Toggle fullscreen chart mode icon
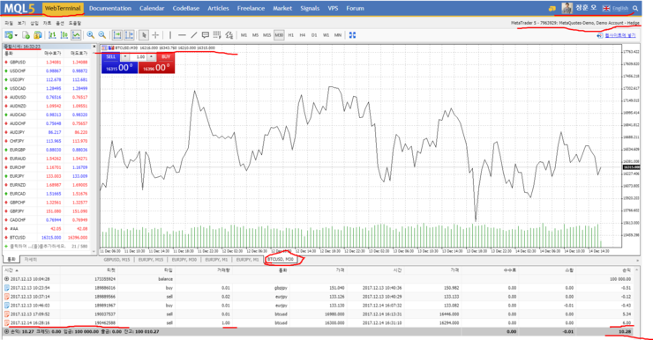 (x=352, y=35)
